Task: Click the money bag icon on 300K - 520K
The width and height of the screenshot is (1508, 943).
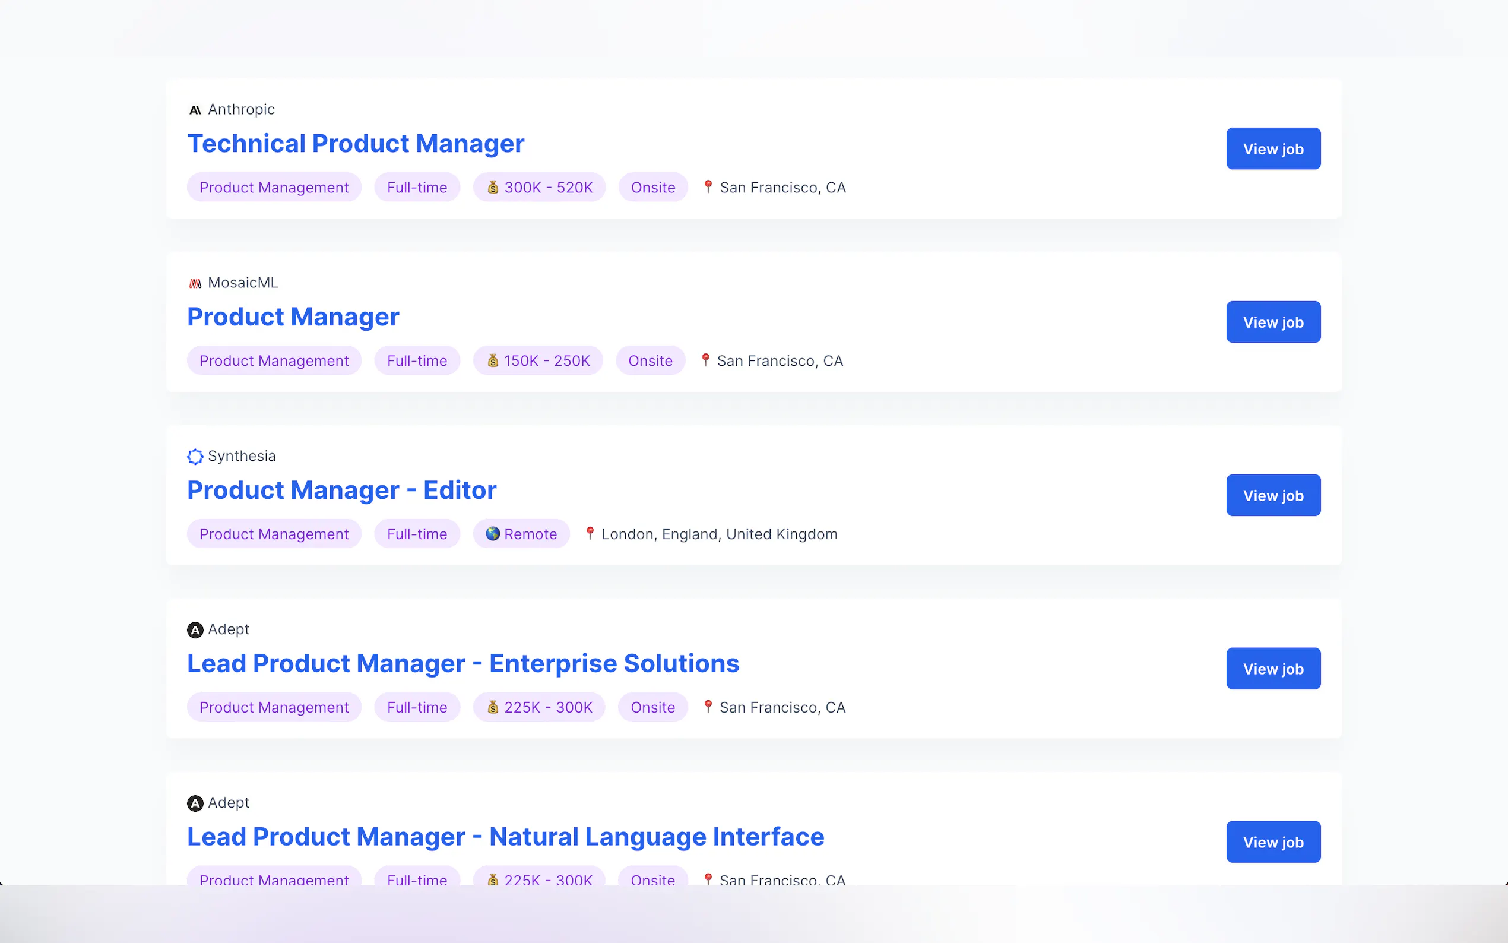Action: (493, 187)
